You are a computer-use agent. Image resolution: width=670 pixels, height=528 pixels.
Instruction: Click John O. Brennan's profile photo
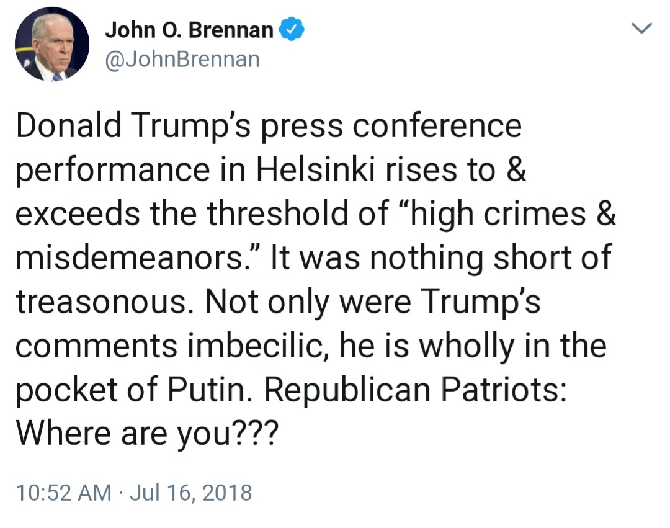coord(52,45)
